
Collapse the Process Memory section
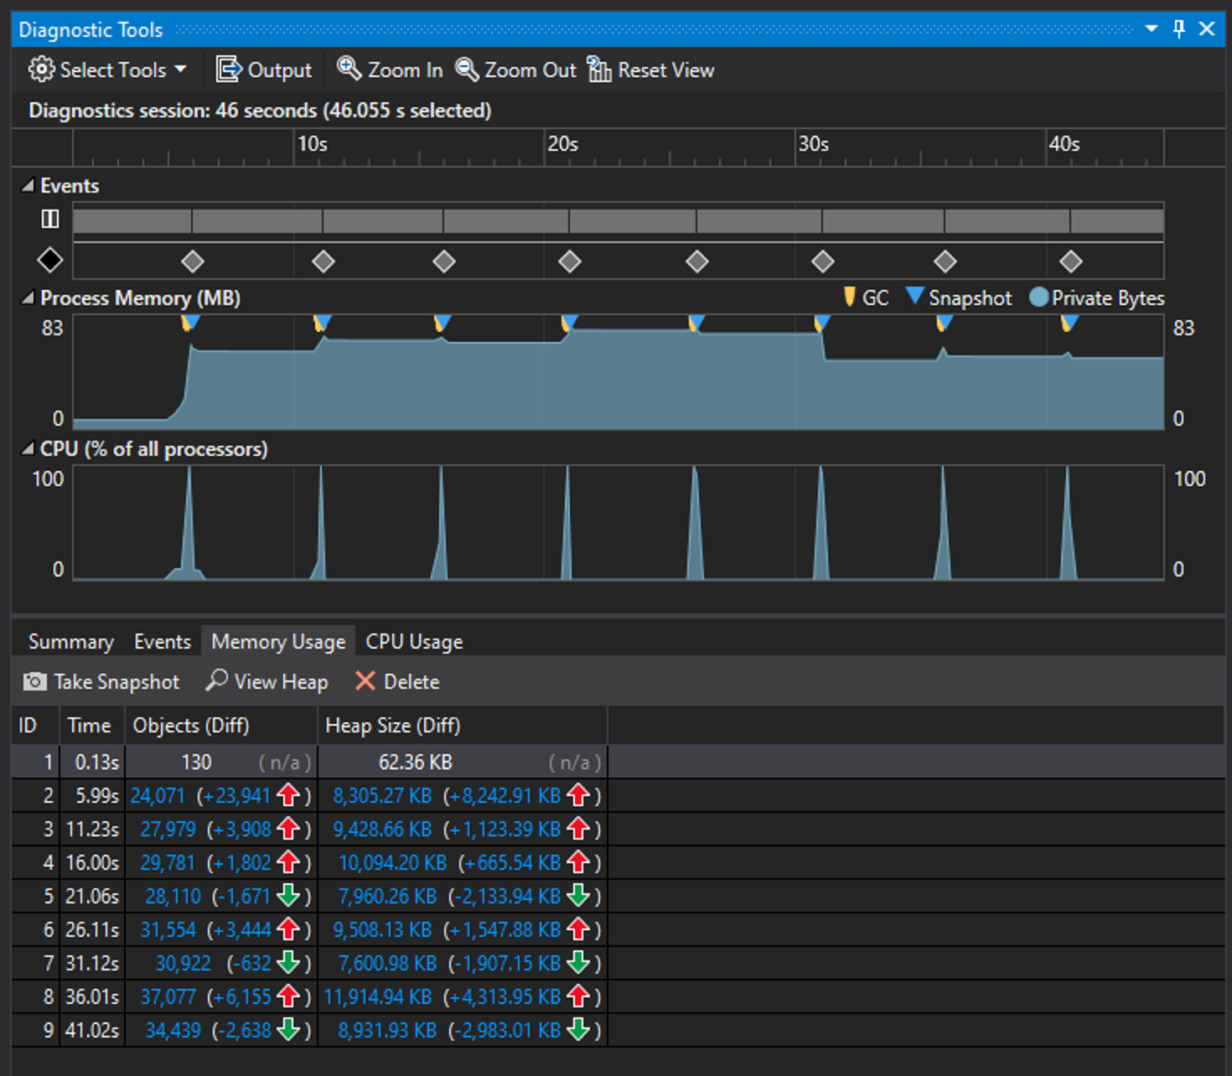pyautogui.click(x=26, y=297)
